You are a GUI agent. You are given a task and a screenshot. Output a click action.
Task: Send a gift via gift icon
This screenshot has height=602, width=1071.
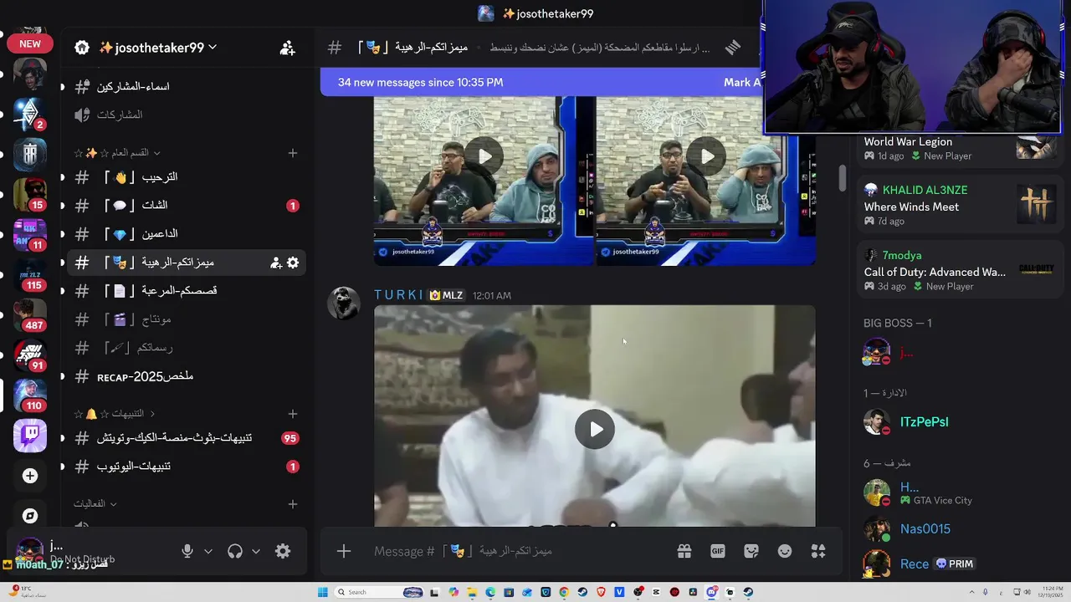(x=684, y=551)
